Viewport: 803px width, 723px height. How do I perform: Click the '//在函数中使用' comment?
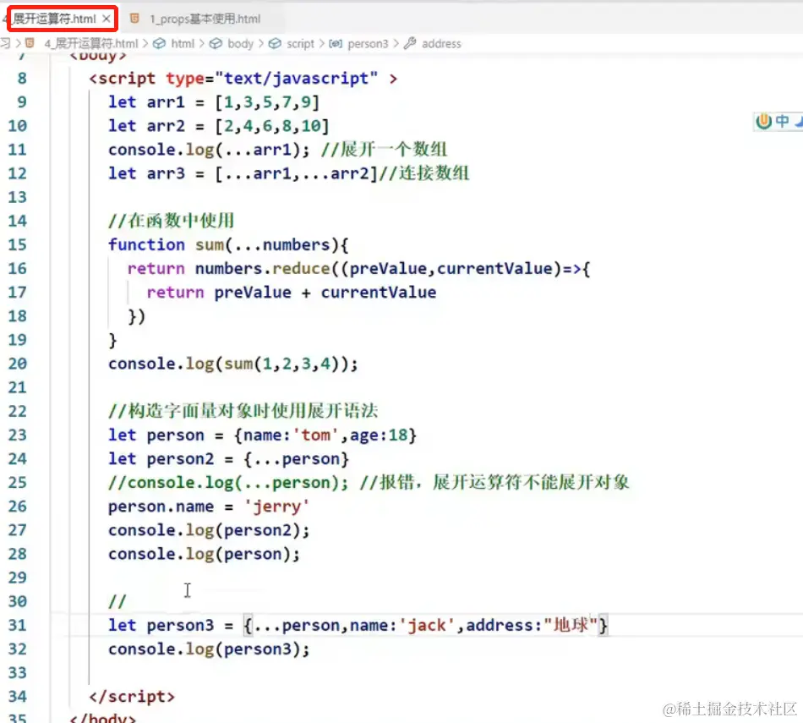[171, 221]
